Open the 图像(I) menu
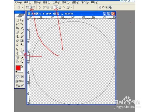This screenshot has height=112, width=149. click(37, 2)
